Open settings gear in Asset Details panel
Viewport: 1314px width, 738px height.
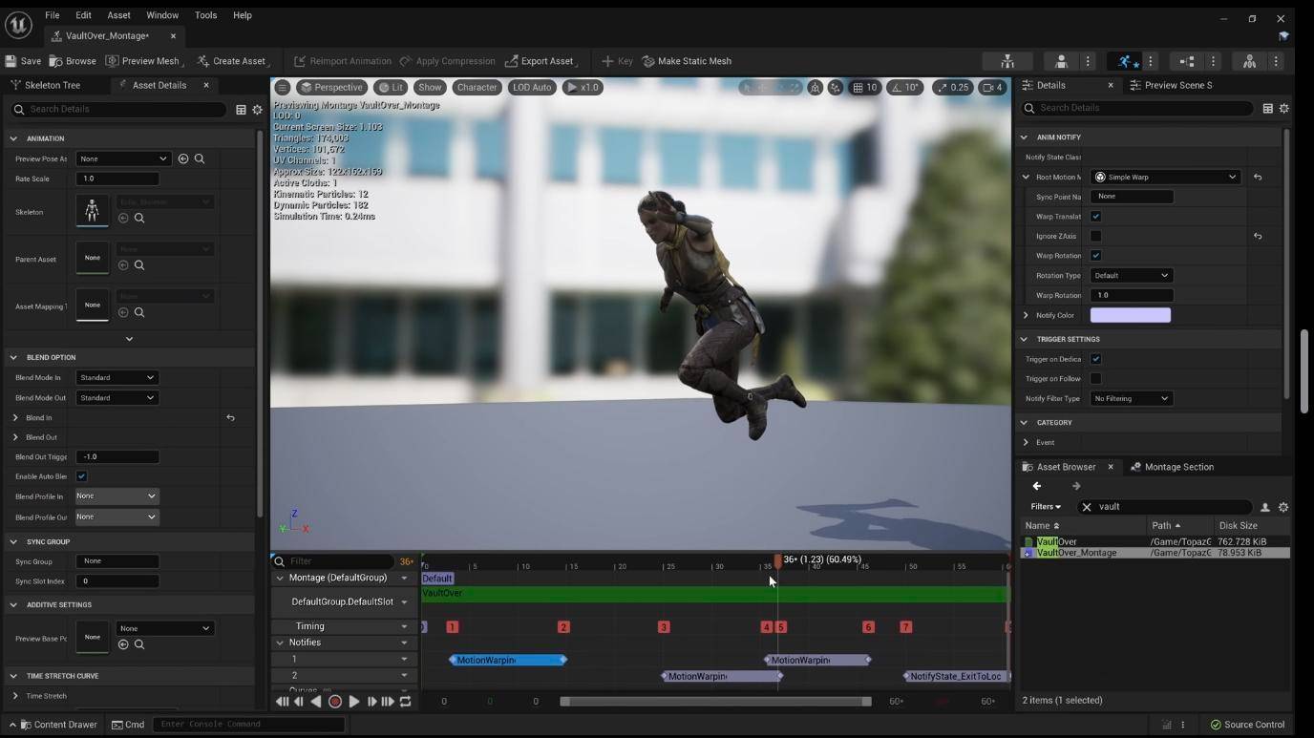click(x=257, y=110)
